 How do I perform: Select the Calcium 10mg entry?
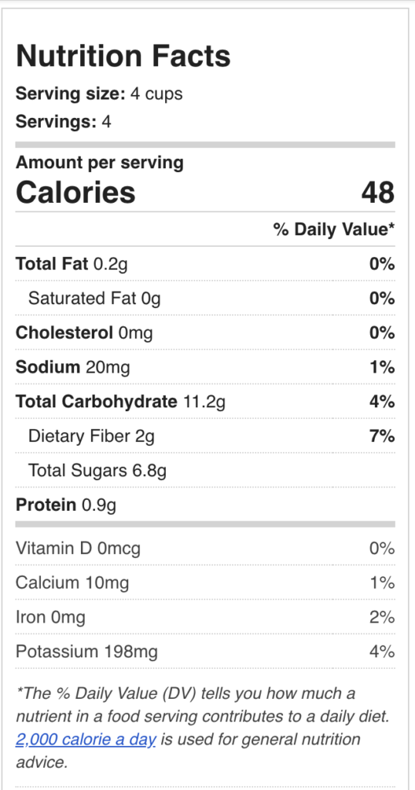(x=72, y=583)
